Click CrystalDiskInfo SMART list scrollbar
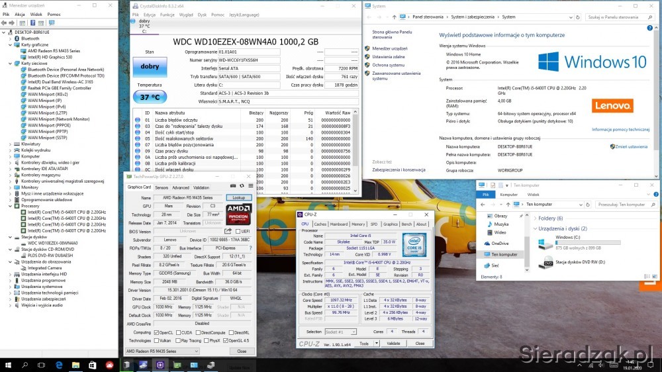This screenshot has height=372, width=662. 355,151
